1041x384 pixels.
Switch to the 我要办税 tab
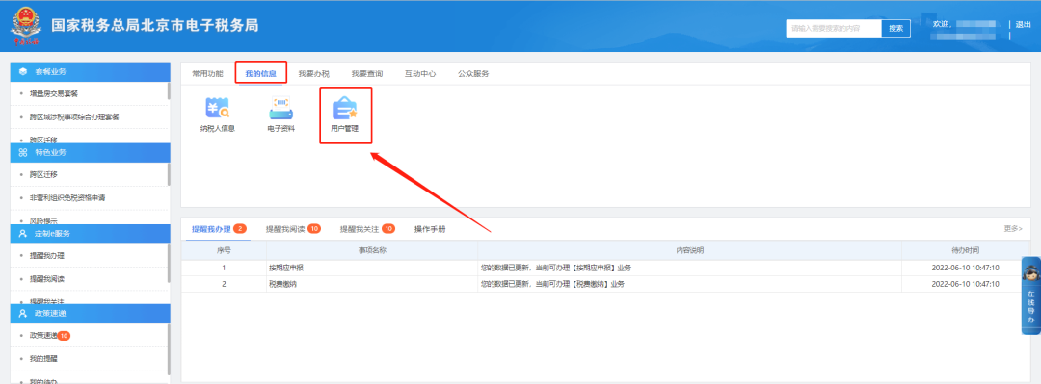pos(314,73)
